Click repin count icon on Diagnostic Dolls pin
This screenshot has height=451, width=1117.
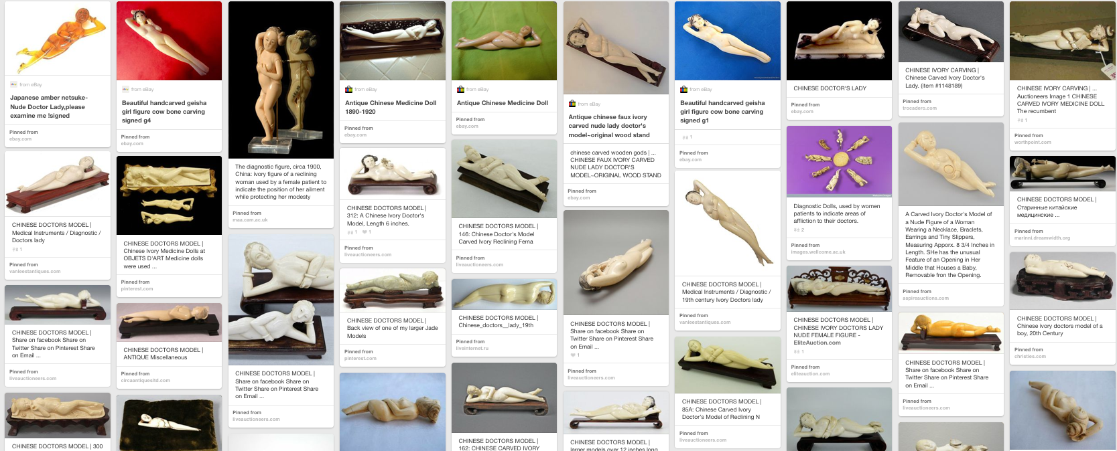[x=797, y=230]
